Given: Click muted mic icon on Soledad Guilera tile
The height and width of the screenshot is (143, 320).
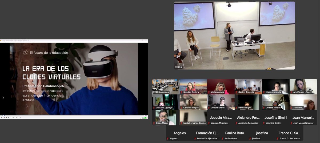Looking at the screenshot, I should (x=182, y=92).
